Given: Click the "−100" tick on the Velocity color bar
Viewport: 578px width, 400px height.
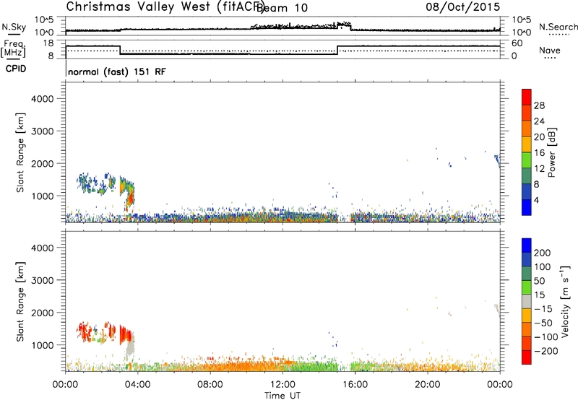Looking at the screenshot, I should 546,336.
